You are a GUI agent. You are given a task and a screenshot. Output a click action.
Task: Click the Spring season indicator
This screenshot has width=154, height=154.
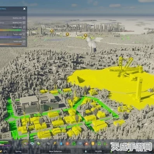(x=18, y=151)
